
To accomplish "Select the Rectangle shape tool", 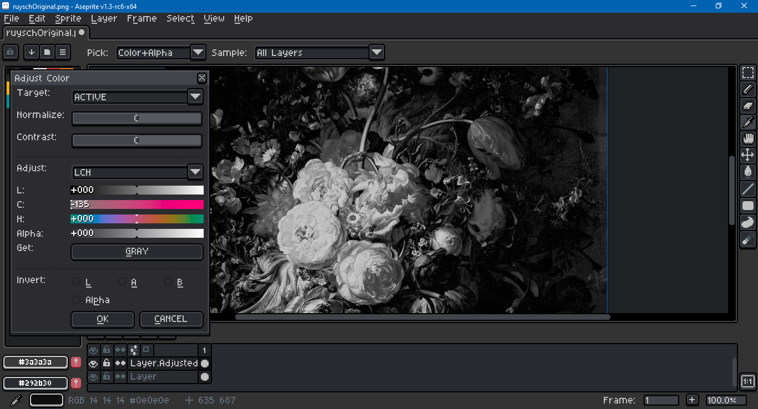I will (x=748, y=206).
